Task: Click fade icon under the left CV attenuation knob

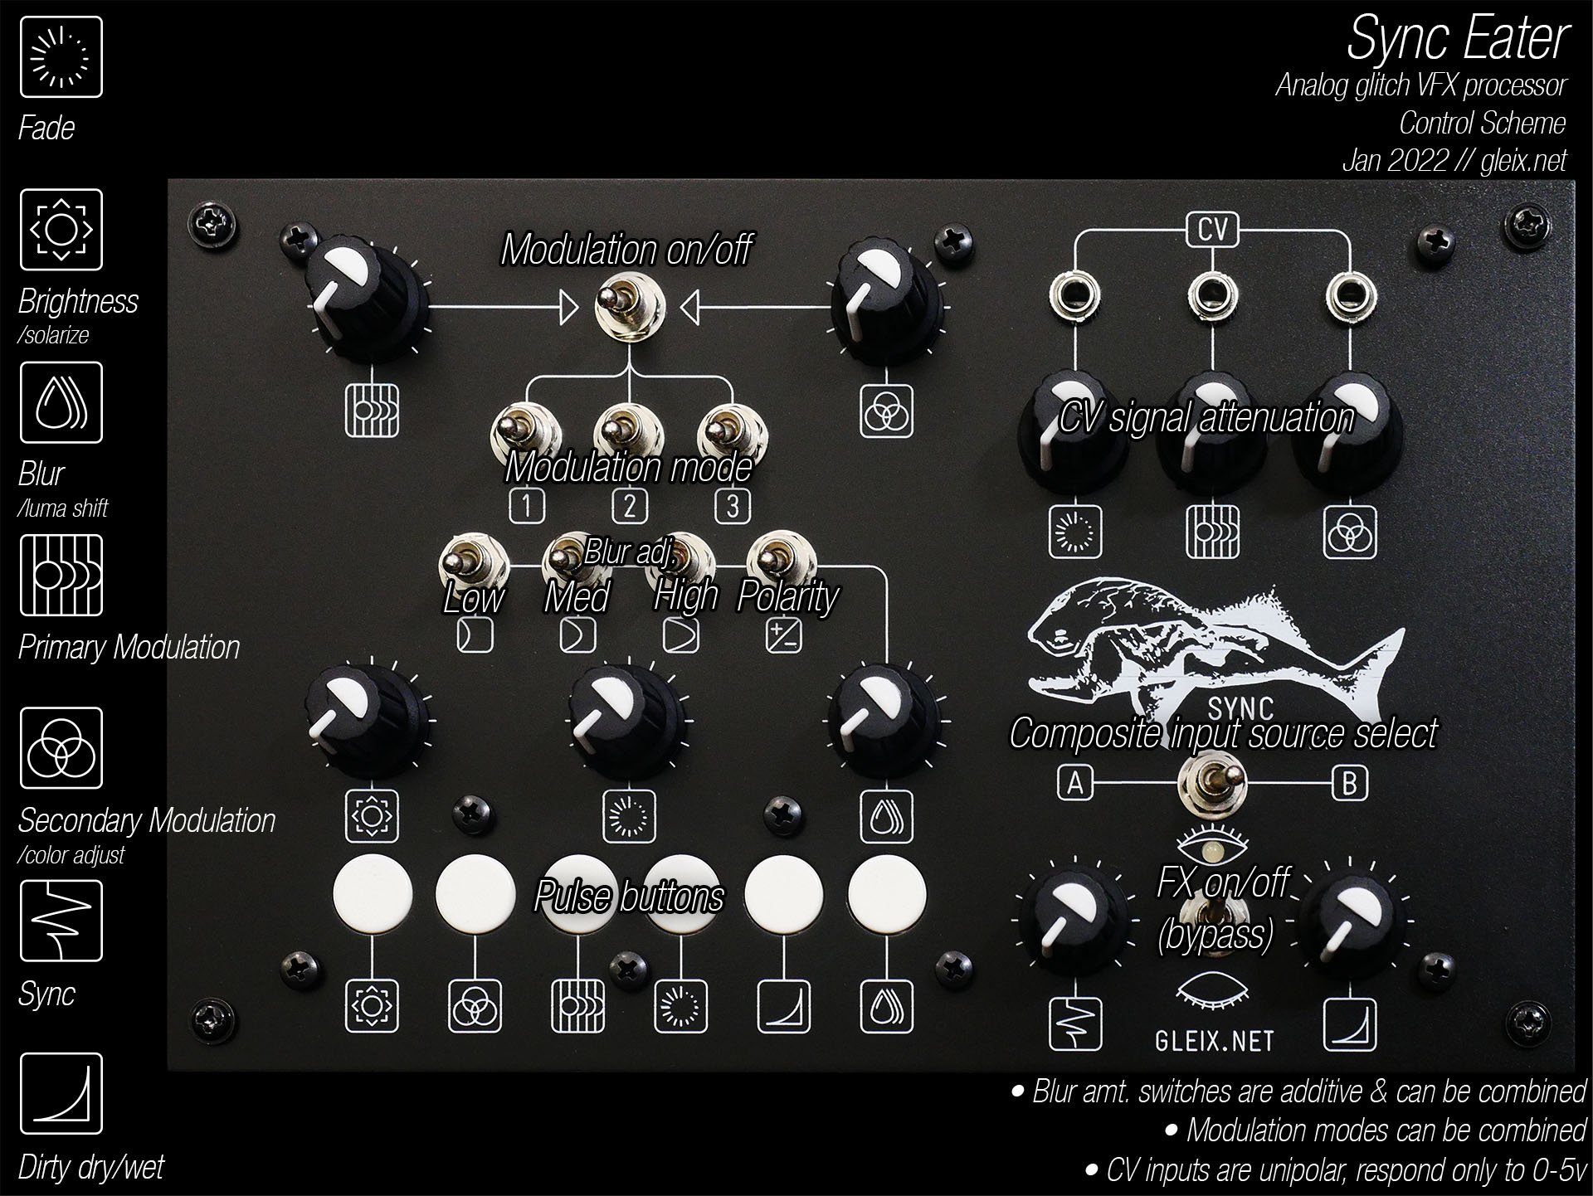Action: pos(1075,532)
